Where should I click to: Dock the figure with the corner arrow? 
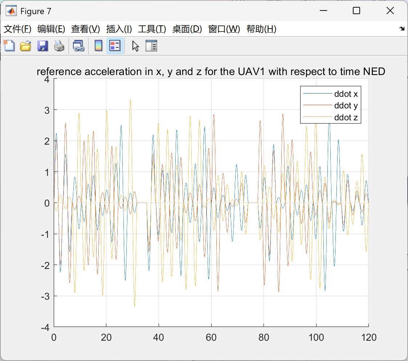click(402, 29)
